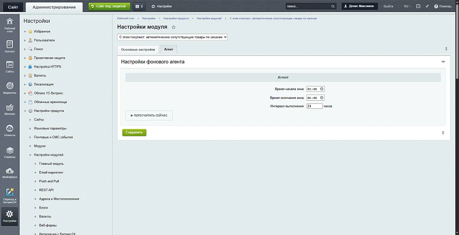Open Настройка HTTPS in the tree
The width and height of the screenshot is (459, 235).
coord(48,67)
